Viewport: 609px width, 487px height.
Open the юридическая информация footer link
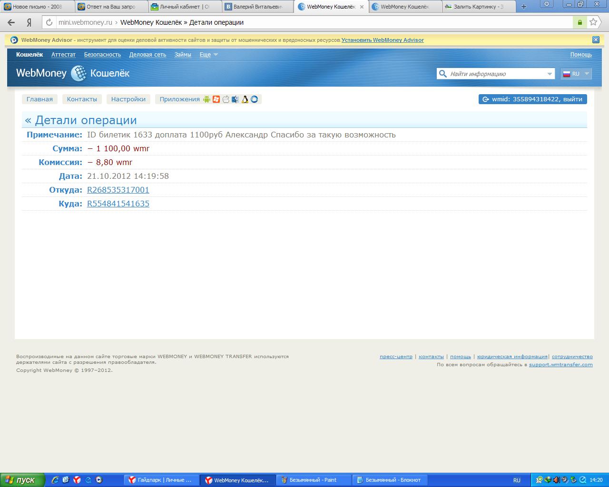(512, 356)
